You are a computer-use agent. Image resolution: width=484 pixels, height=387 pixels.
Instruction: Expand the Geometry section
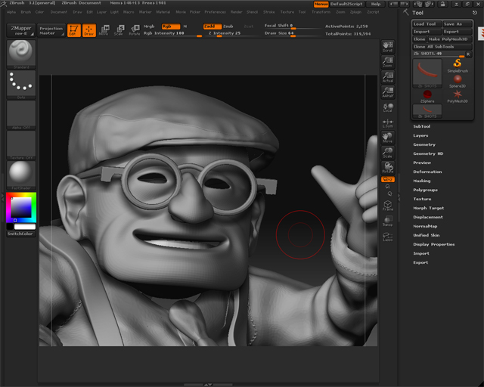(x=424, y=144)
